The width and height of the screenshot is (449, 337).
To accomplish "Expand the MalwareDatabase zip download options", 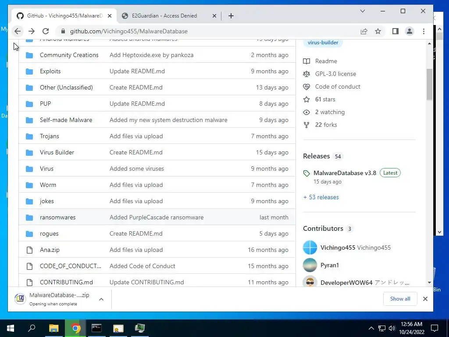I will click(x=101, y=299).
